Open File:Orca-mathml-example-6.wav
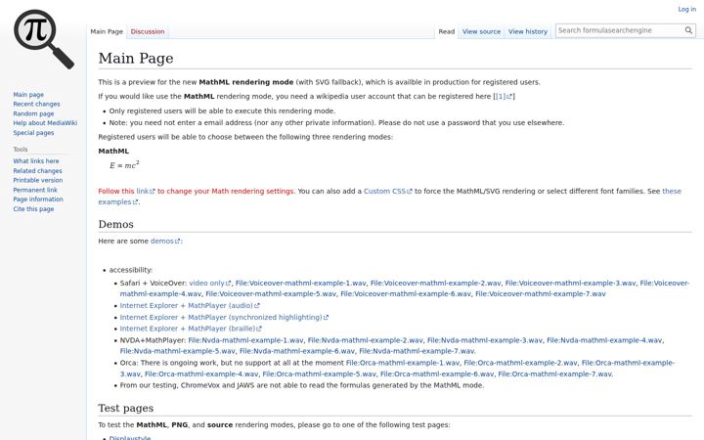Image resolution: width=704 pixels, height=440 pixels. coord(437,374)
